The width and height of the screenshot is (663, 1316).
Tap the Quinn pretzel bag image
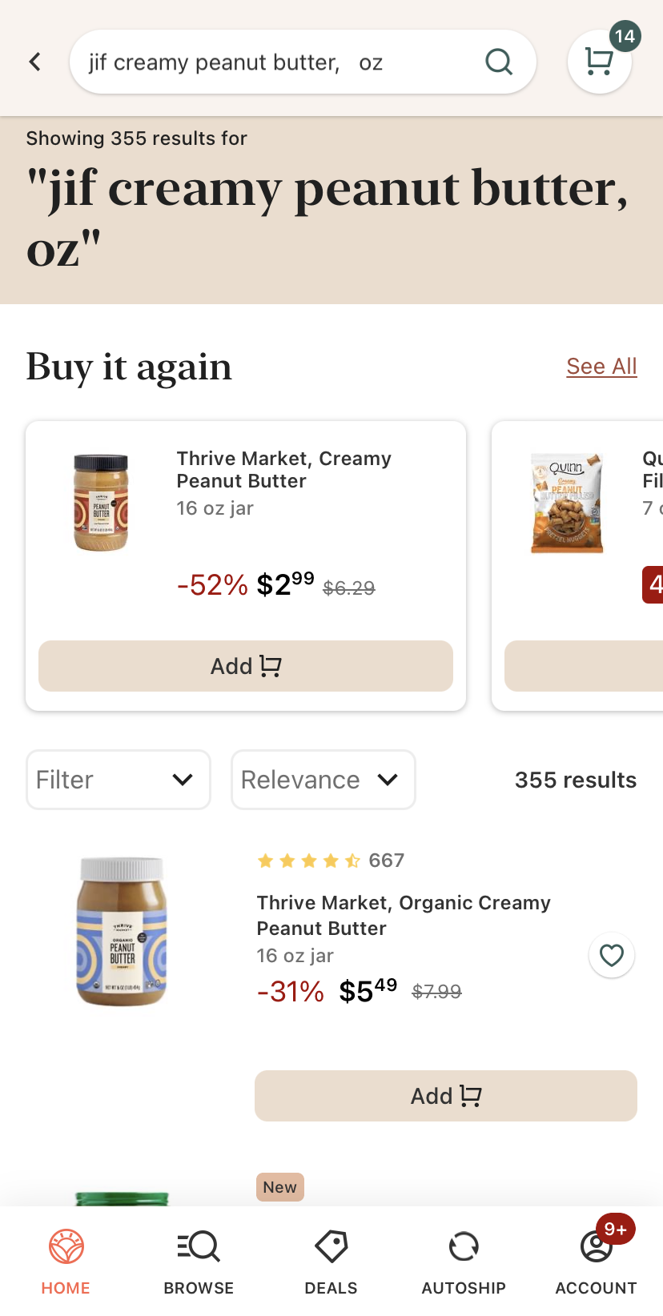point(567,503)
